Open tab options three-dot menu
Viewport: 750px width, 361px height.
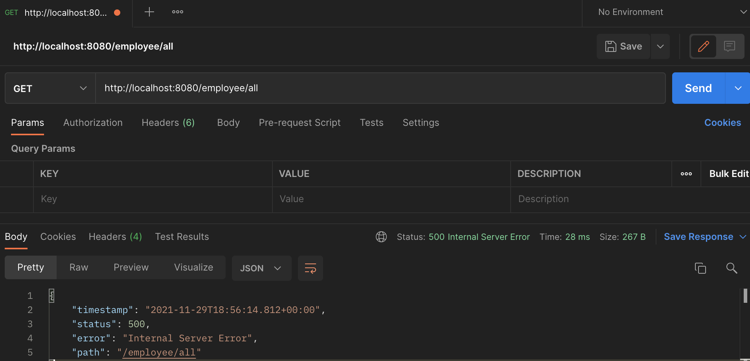[x=178, y=12]
